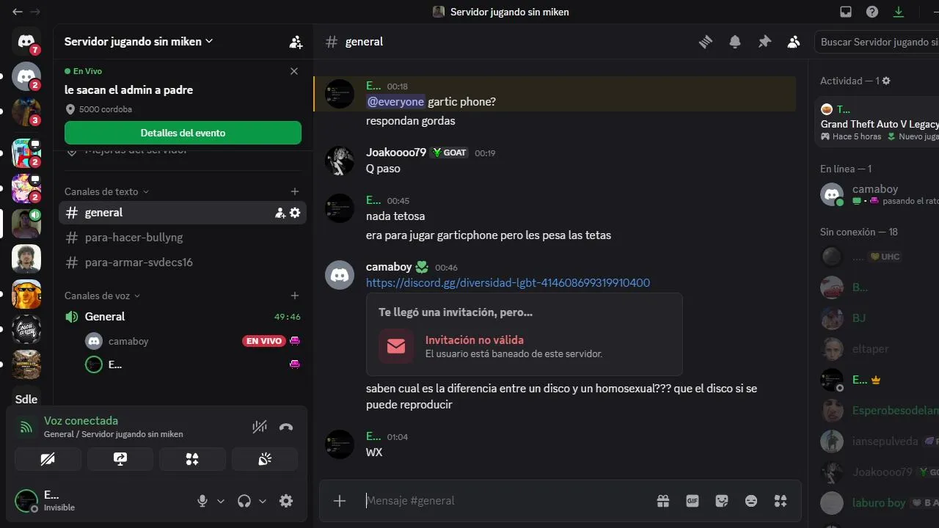
Task: Select the para-hacer-bullyng channel
Action: (183, 238)
